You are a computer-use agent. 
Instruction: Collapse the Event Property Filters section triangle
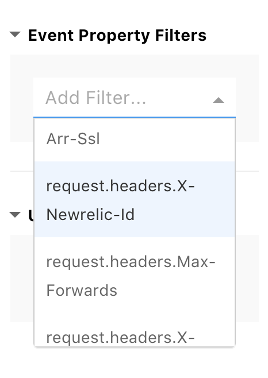[x=15, y=34]
